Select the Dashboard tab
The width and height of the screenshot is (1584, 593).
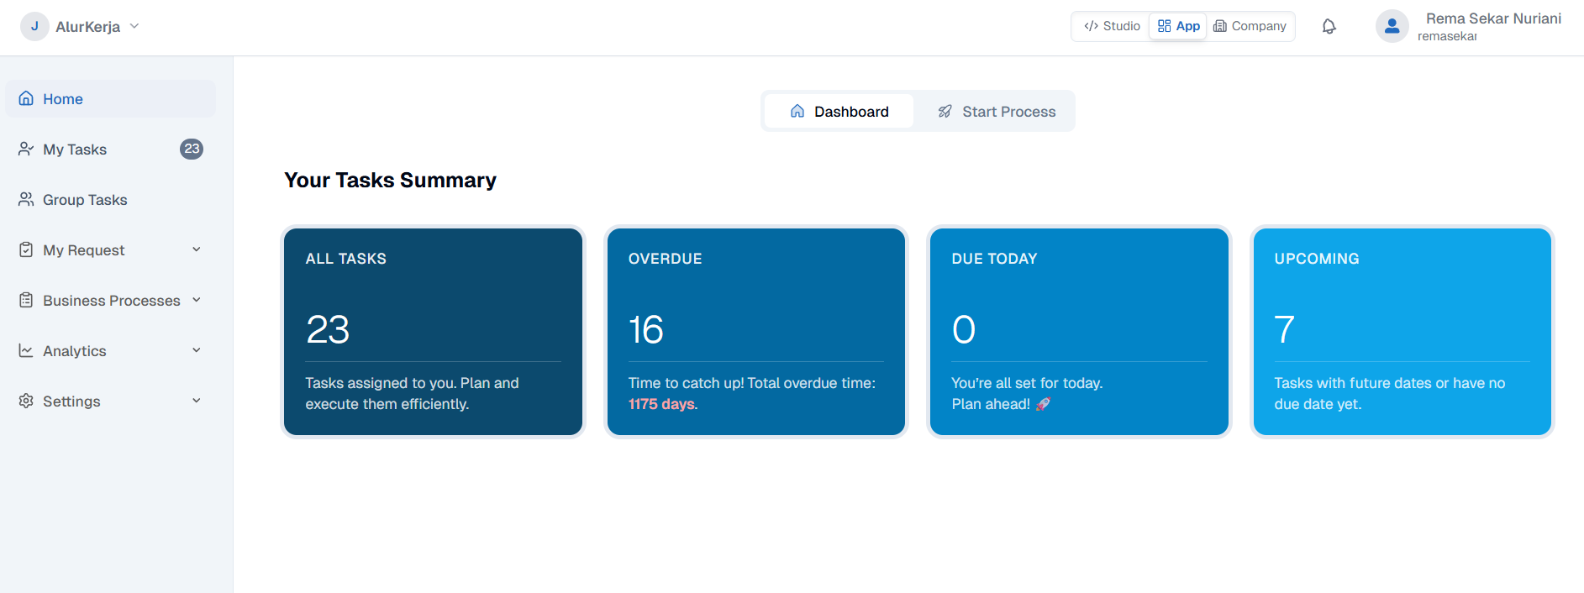[839, 112]
